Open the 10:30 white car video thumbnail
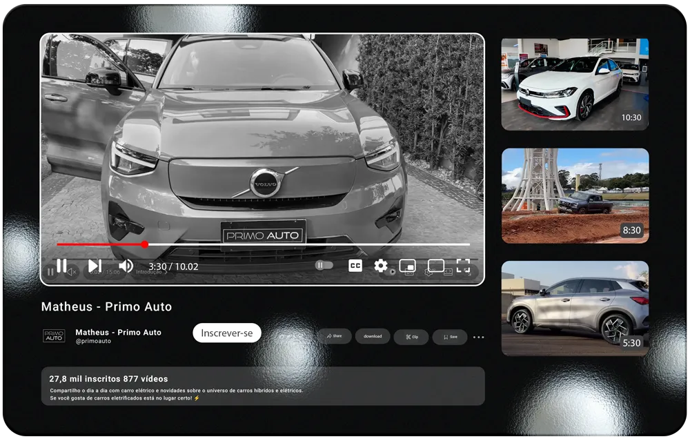690x439 pixels. (575, 84)
